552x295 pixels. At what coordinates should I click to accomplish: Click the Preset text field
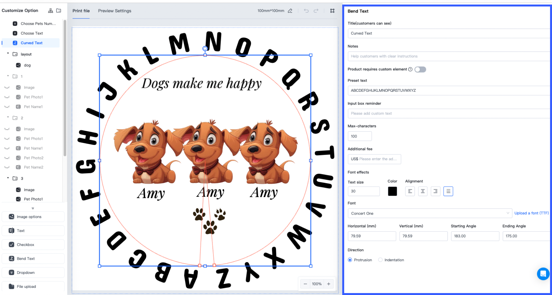(x=449, y=90)
